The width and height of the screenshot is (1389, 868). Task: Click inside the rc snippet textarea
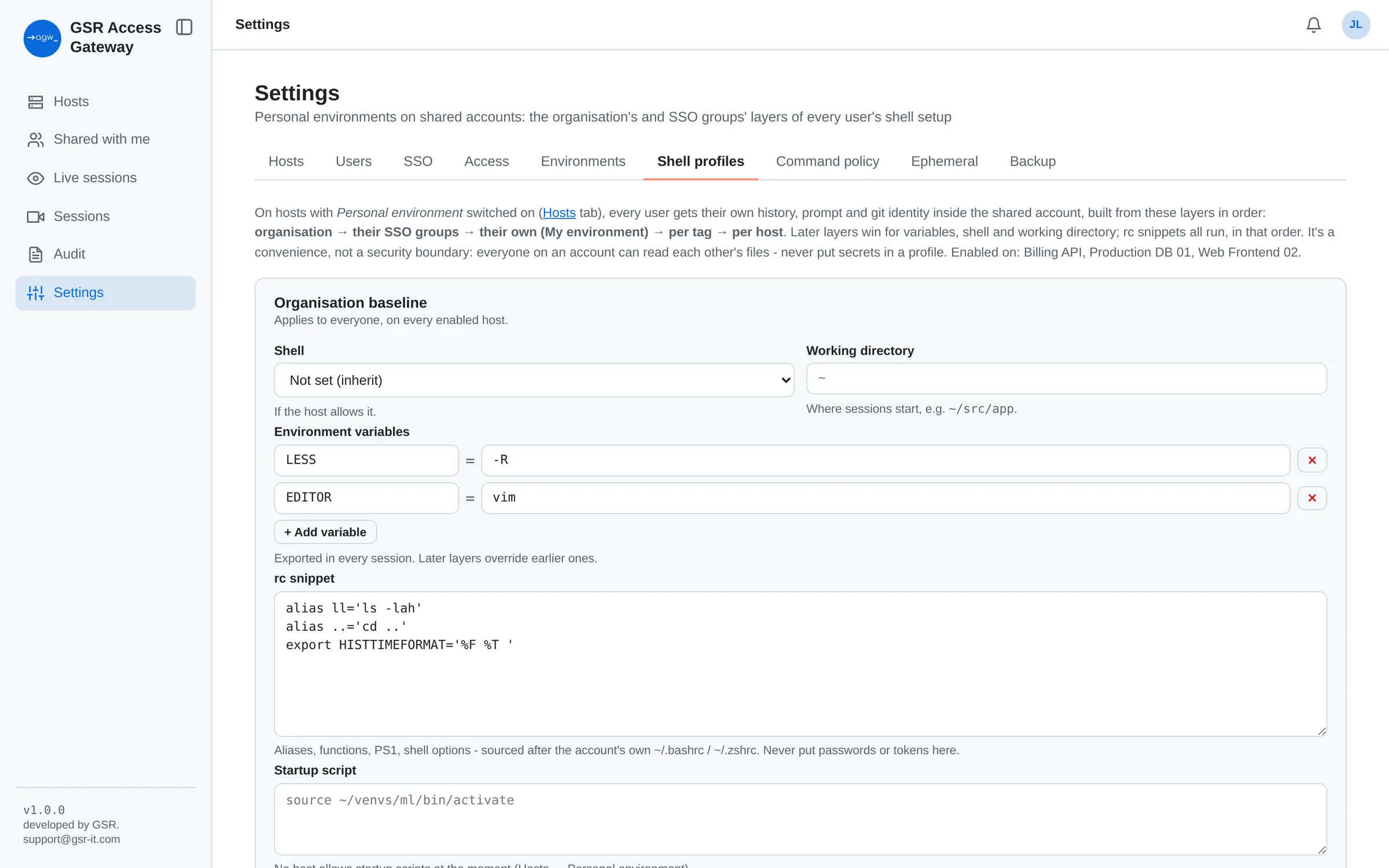click(x=800, y=664)
